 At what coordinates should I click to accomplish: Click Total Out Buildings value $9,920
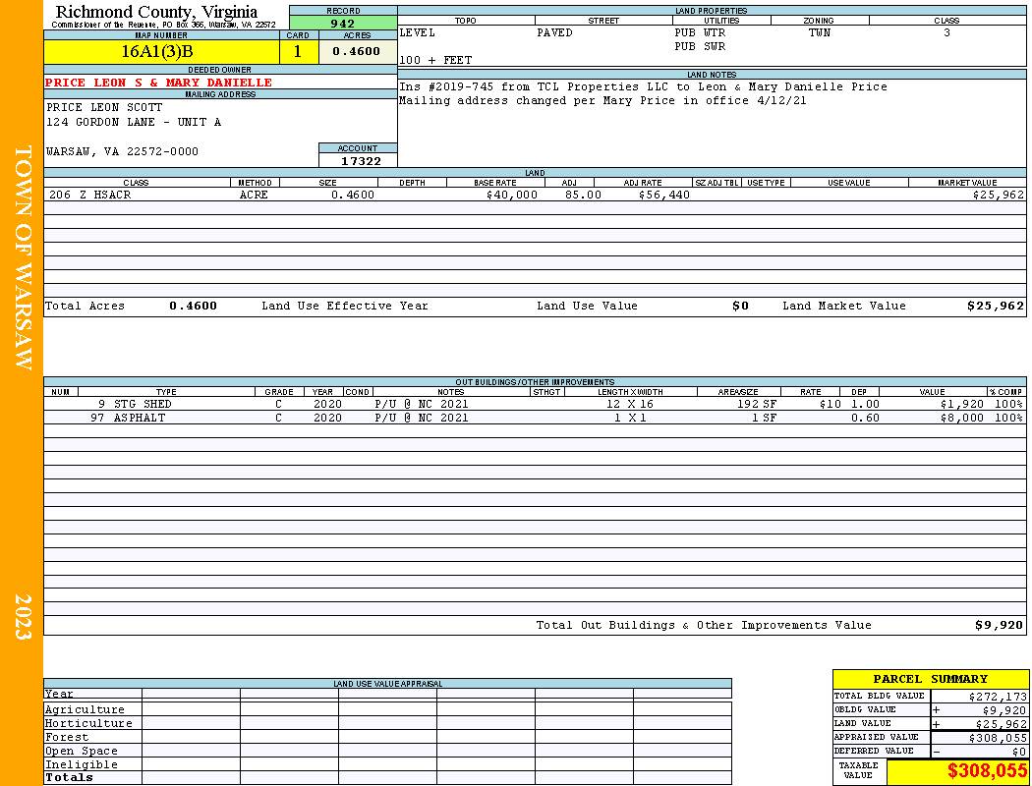(x=1000, y=625)
